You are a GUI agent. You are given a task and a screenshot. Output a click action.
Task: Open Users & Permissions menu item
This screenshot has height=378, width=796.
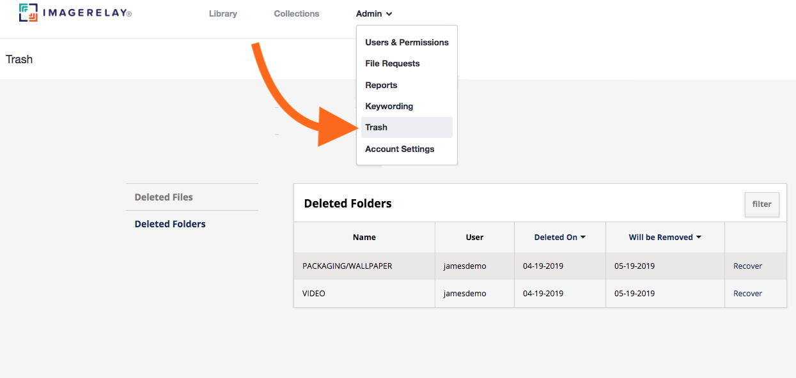click(x=407, y=42)
